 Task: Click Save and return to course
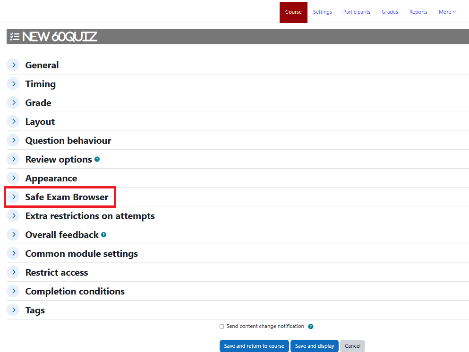click(x=254, y=346)
